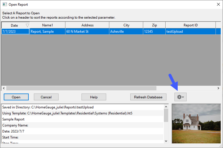This screenshot has height=148, width=223.
Task: Select the 7/7/2023 date cell
Action: [x=15, y=32]
